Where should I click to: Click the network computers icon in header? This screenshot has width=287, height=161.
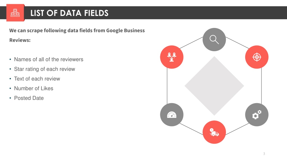15,13
